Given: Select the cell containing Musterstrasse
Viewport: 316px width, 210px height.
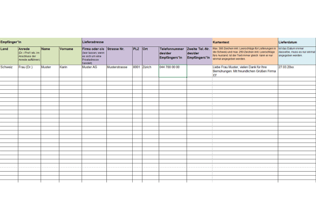Looking at the screenshot, I should pyautogui.click(x=120, y=71).
